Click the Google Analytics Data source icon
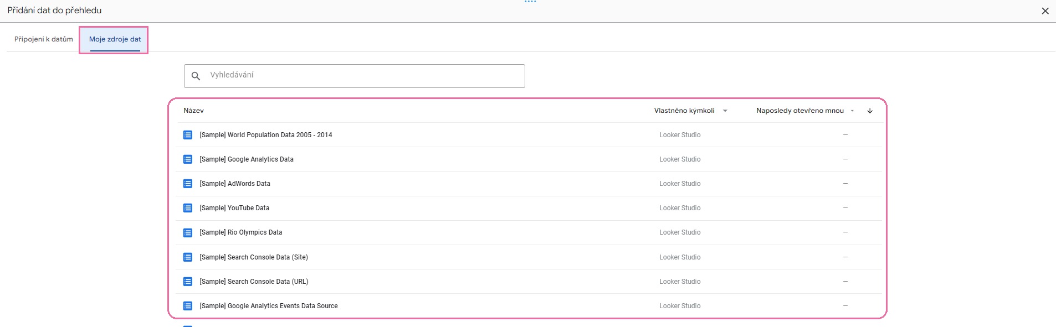This screenshot has height=327, width=1056. (188, 159)
